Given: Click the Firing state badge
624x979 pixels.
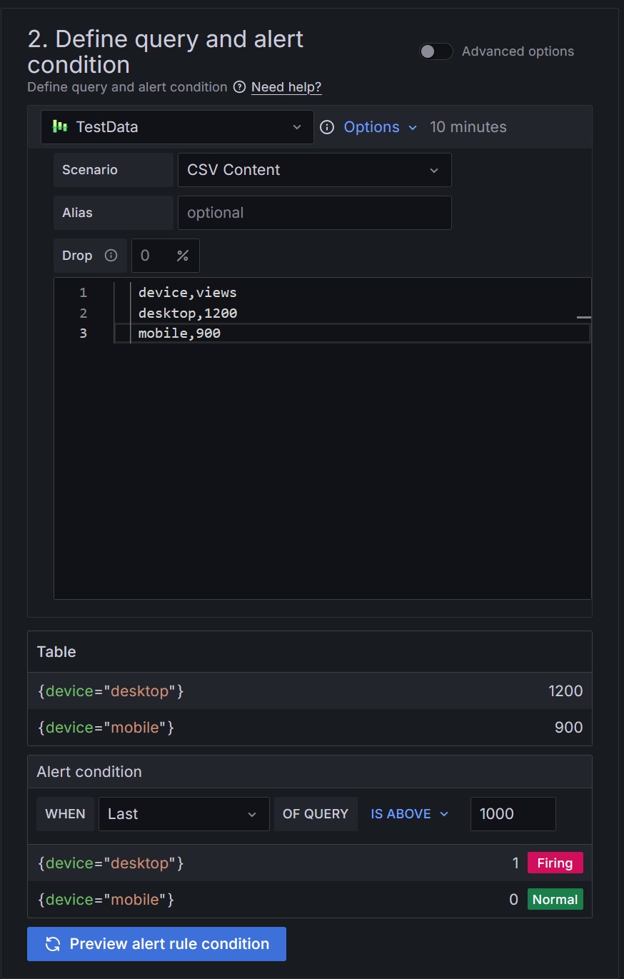Looking at the screenshot, I should [555, 863].
